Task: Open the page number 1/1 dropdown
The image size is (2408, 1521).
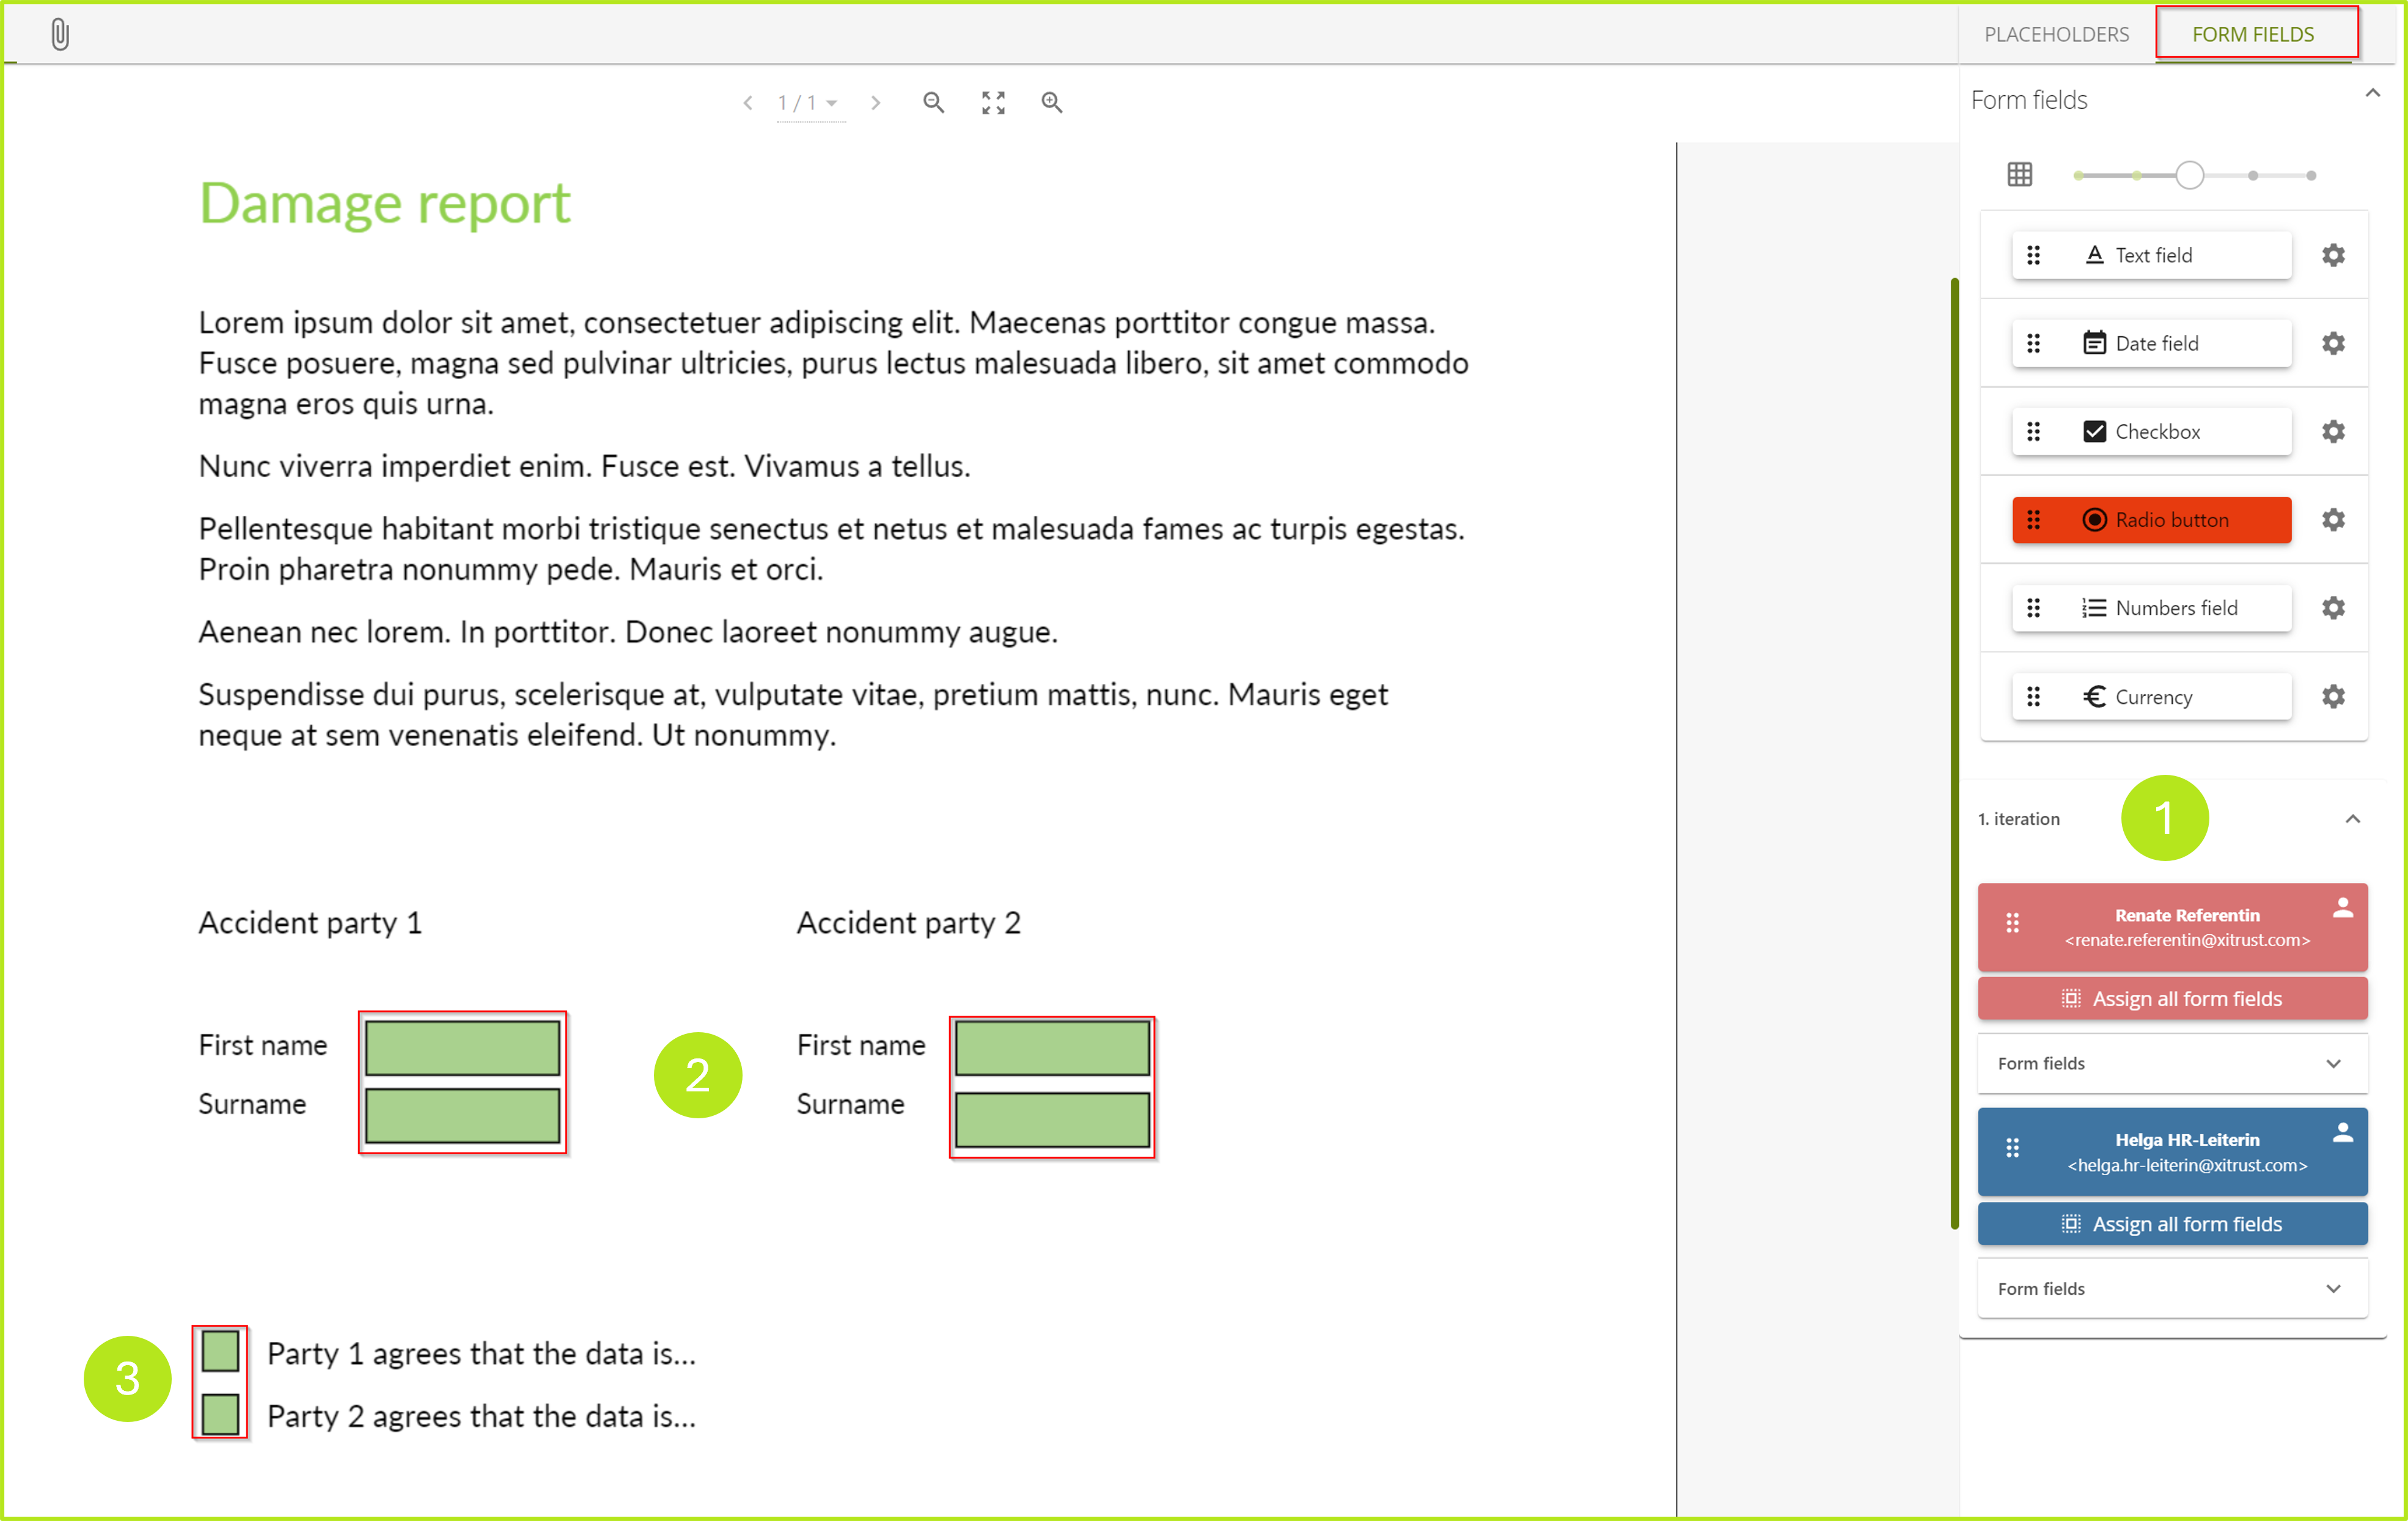Action: pos(809,102)
